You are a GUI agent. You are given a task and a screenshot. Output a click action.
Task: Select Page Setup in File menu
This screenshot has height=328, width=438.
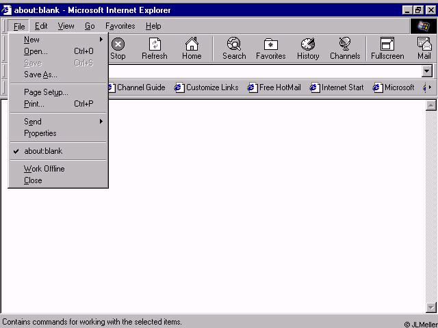click(x=46, y=92)
